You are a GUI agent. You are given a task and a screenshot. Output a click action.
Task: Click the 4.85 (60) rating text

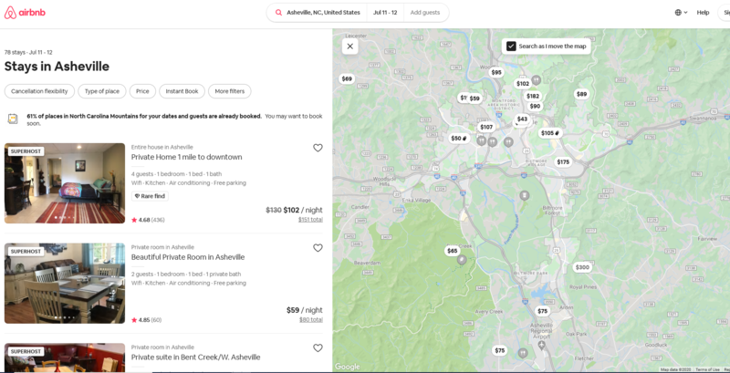[x=147, y=320]
